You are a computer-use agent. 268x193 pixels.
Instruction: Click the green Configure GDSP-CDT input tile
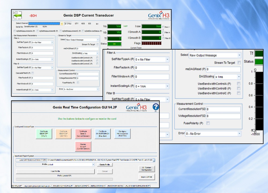tap(44, 134)
